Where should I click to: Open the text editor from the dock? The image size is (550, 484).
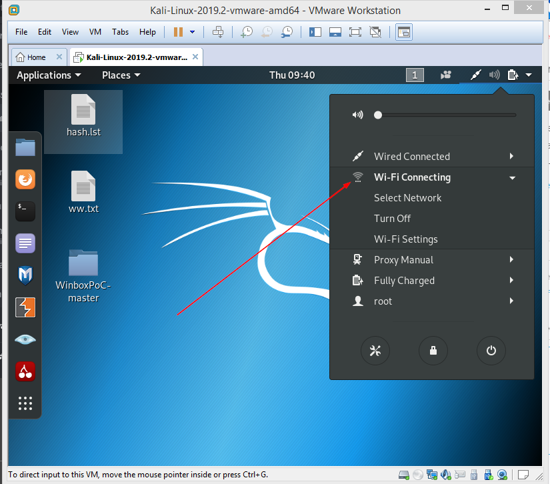click(x=25, y=243)
